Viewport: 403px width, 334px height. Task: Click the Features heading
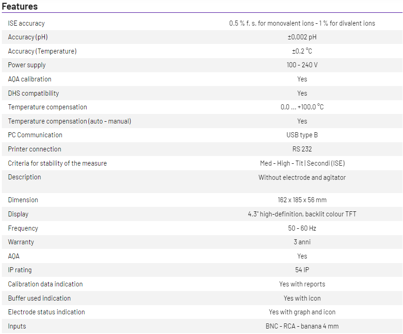20,6
